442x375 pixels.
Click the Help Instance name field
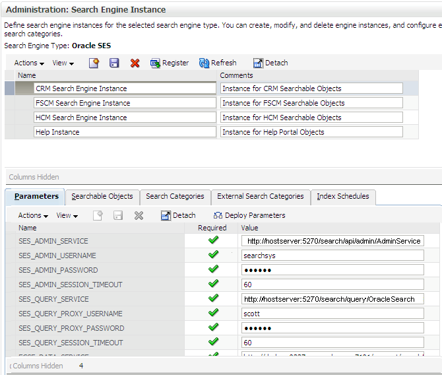(x=125, y=132)
